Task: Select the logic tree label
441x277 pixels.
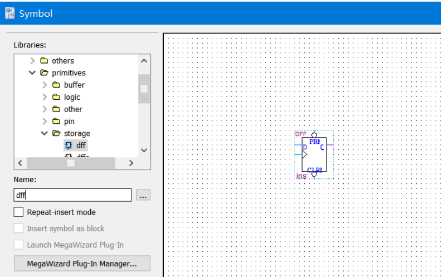Action: pos(72,97)
